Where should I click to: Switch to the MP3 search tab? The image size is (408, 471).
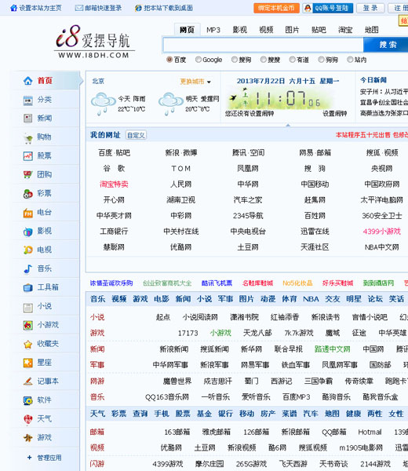click(x=213, y=30)
